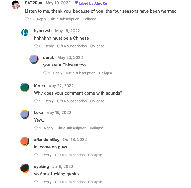Open hyperzsb's profile avatar

[x=25, y=32]
